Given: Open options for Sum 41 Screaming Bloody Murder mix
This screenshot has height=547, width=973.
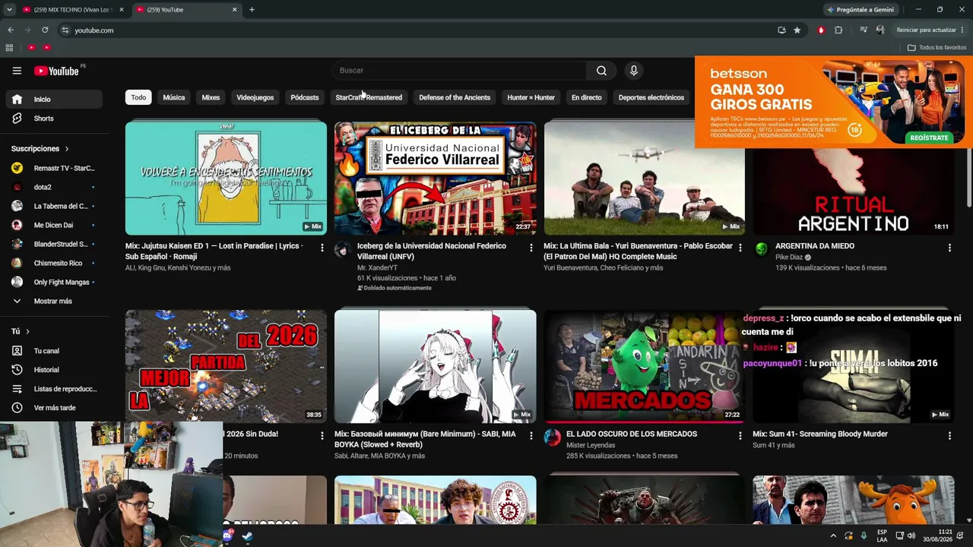Looking at the screenshot, I should [x=949, y=436].
